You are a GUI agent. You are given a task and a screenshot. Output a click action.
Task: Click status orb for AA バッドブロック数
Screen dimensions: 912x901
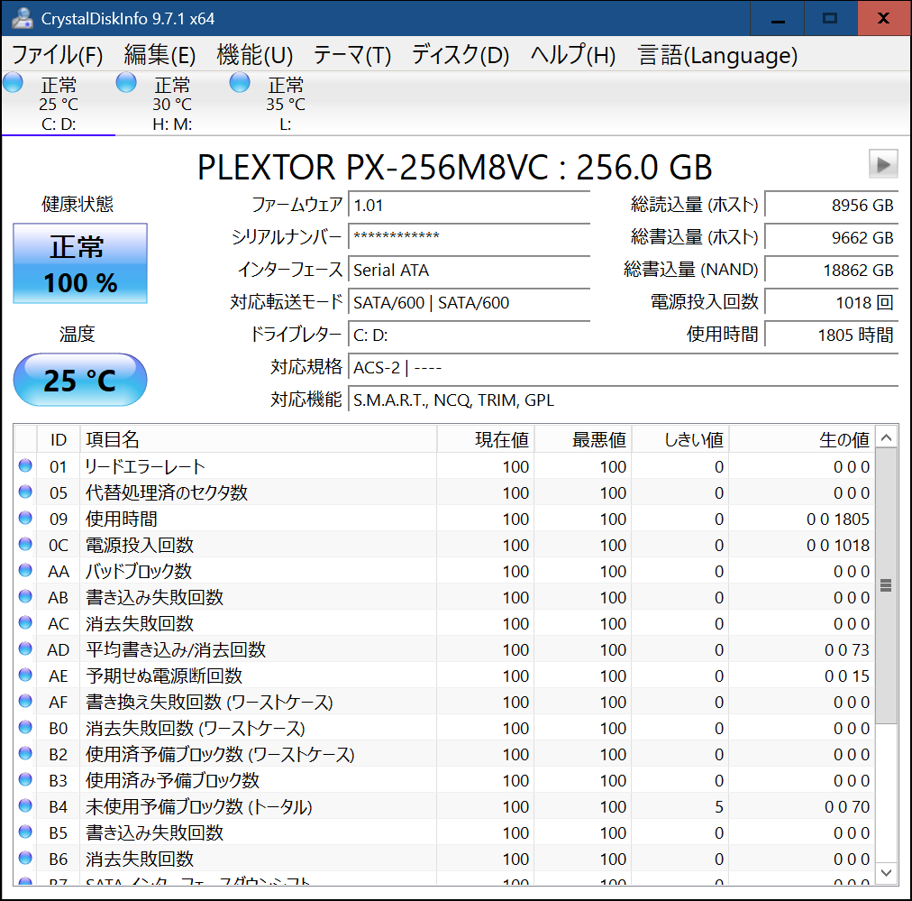coord(25,570)
